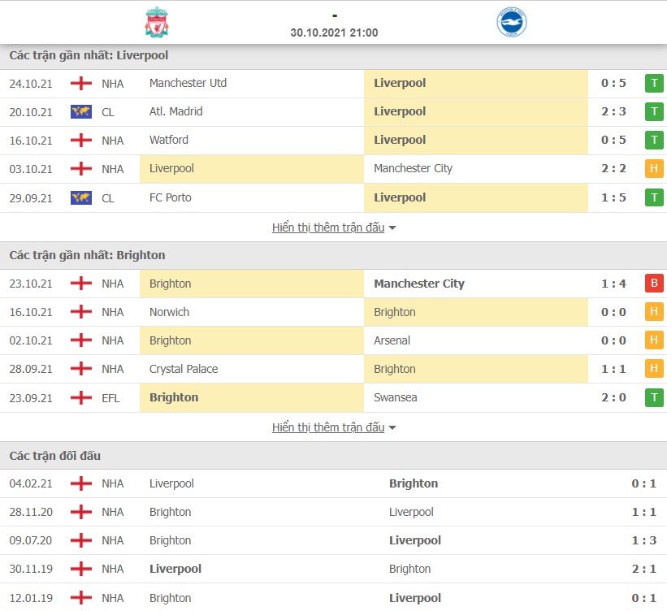This screenshot has height=611, width=667.
Task: Click the orange H badge beside Crystal Palace match
Action: (654, 369)
